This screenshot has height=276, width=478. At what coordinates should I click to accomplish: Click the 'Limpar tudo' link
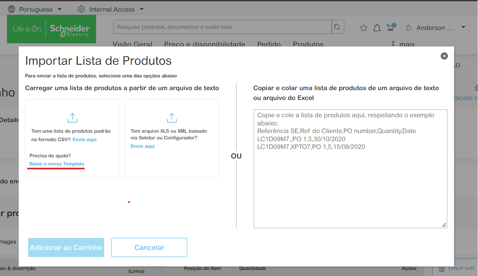point(461,268)
